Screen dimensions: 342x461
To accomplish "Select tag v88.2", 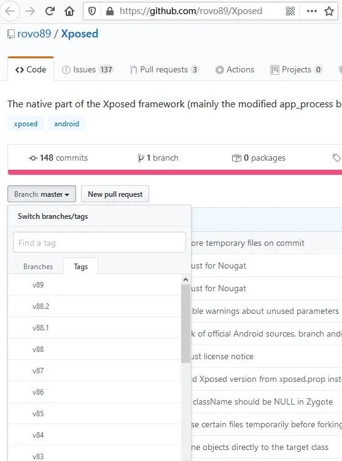I will coord(95,307).
